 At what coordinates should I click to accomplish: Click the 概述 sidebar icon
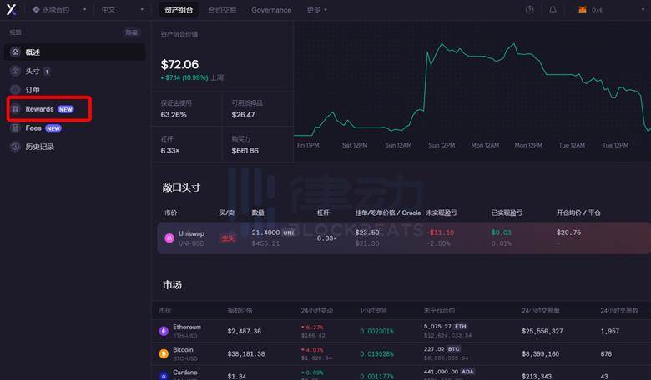(x=15, y=52)
